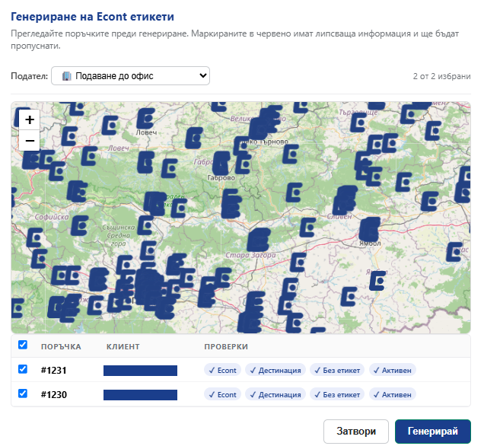484x446 pixels.
Task: Click the Затвори button
Action: click(x=356, y=432)
